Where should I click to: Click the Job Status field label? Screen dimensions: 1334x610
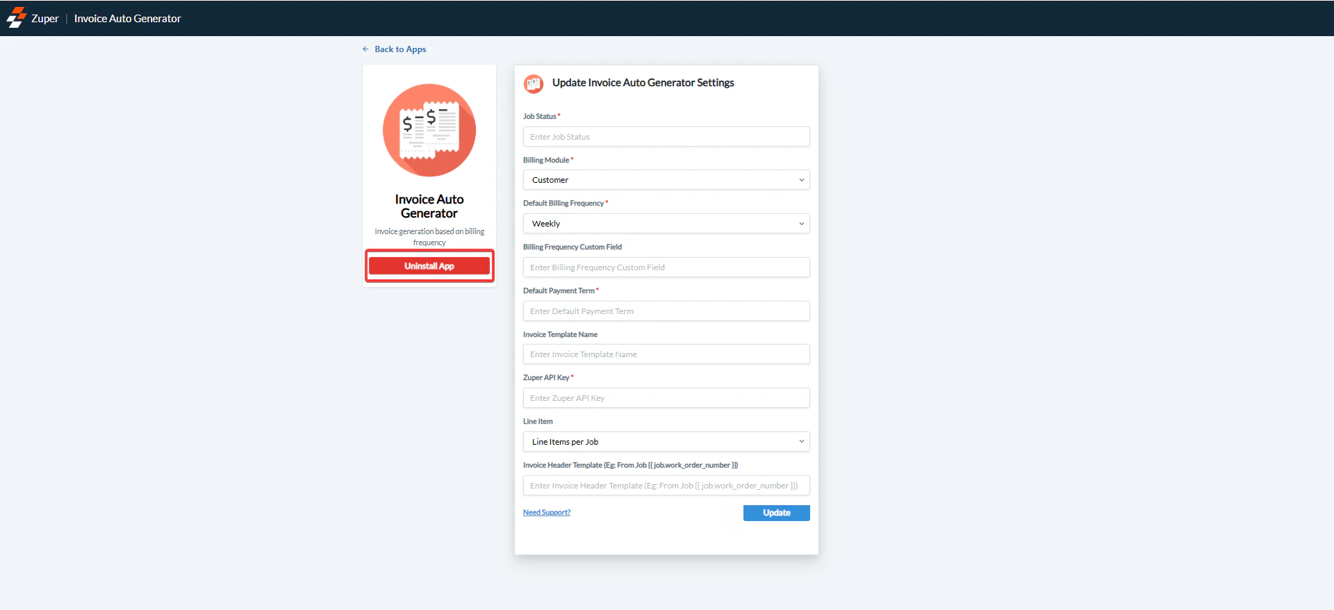click(540, 117)
